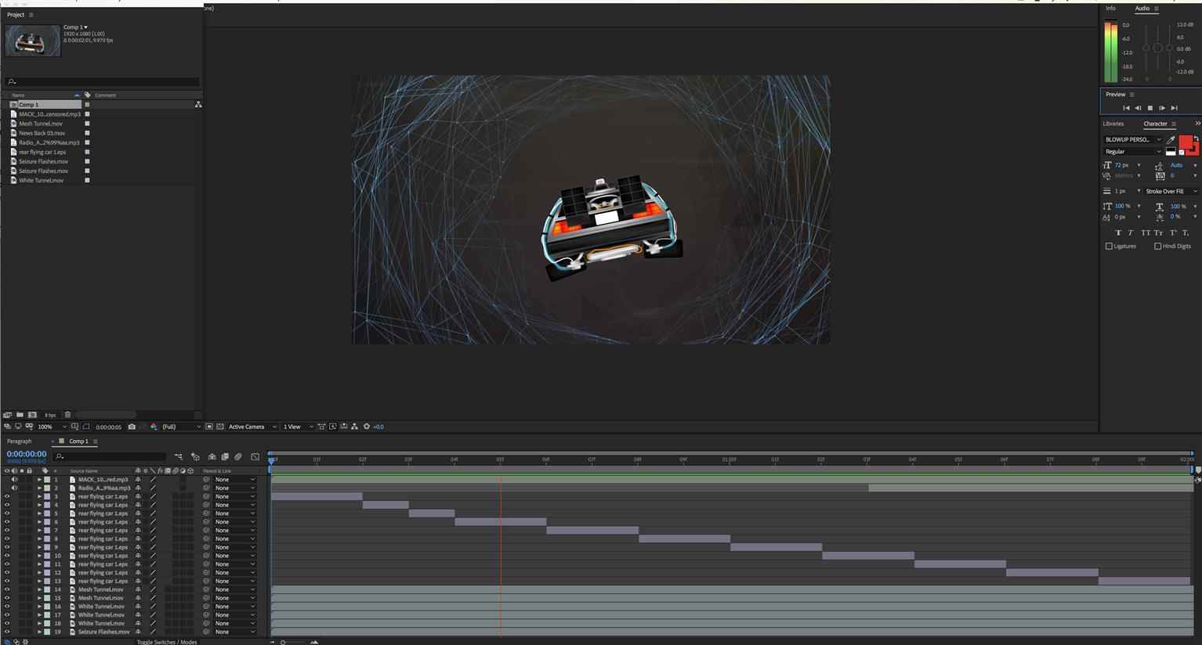Open the 1 View layout dropdown
1202x645 pixels.
coord(298,427)
